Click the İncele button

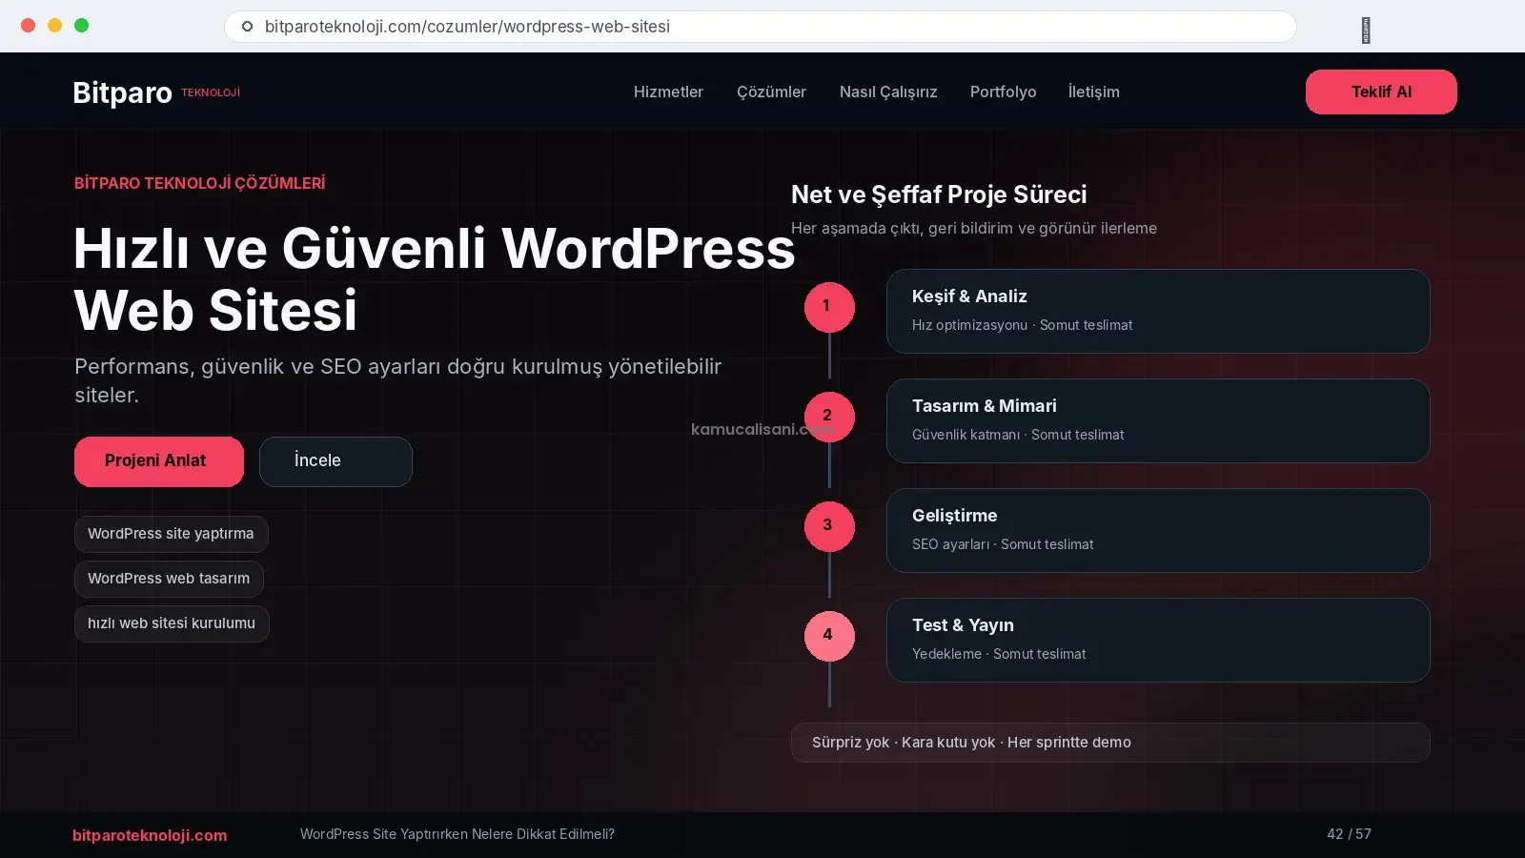[x=335, y=461]
